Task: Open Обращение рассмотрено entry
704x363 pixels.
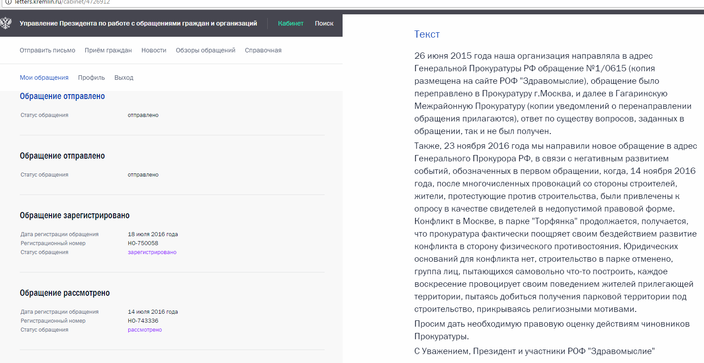Action: coord(65,293)
